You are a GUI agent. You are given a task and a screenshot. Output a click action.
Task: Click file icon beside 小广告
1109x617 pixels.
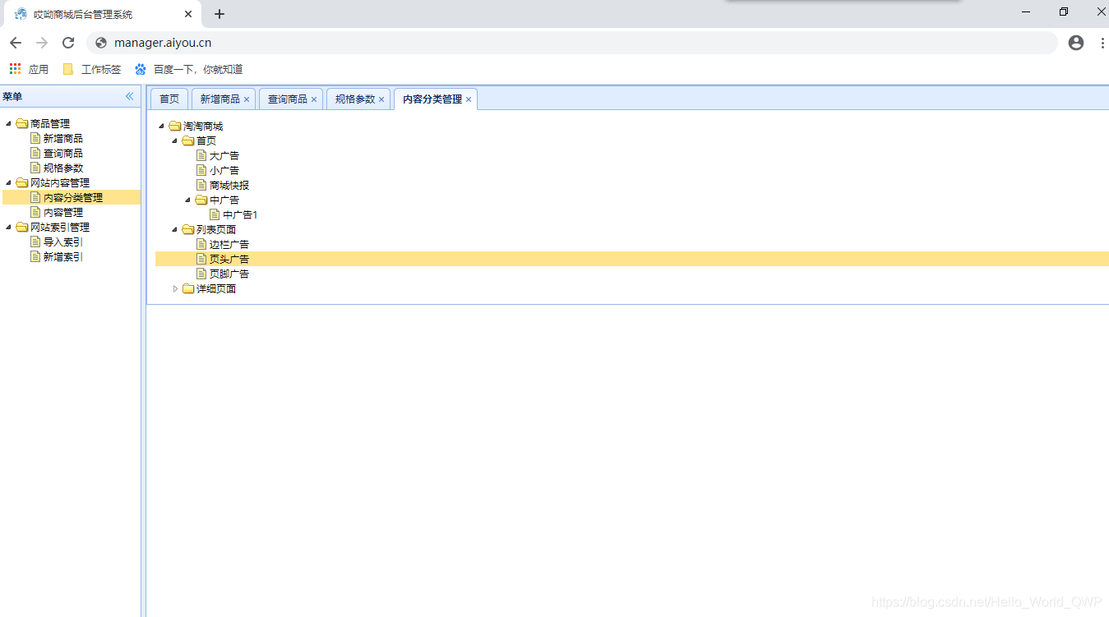coord(201,170)
